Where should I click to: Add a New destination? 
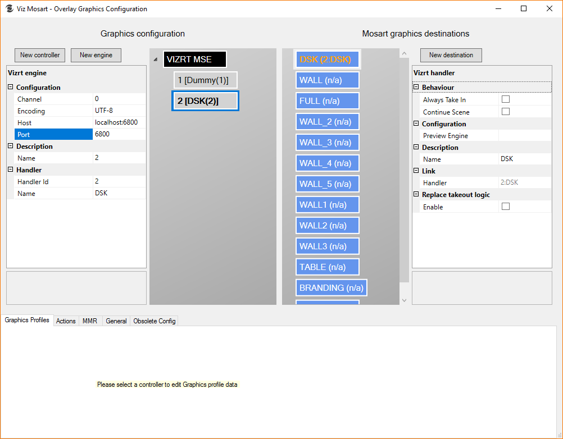click(451, 55)
